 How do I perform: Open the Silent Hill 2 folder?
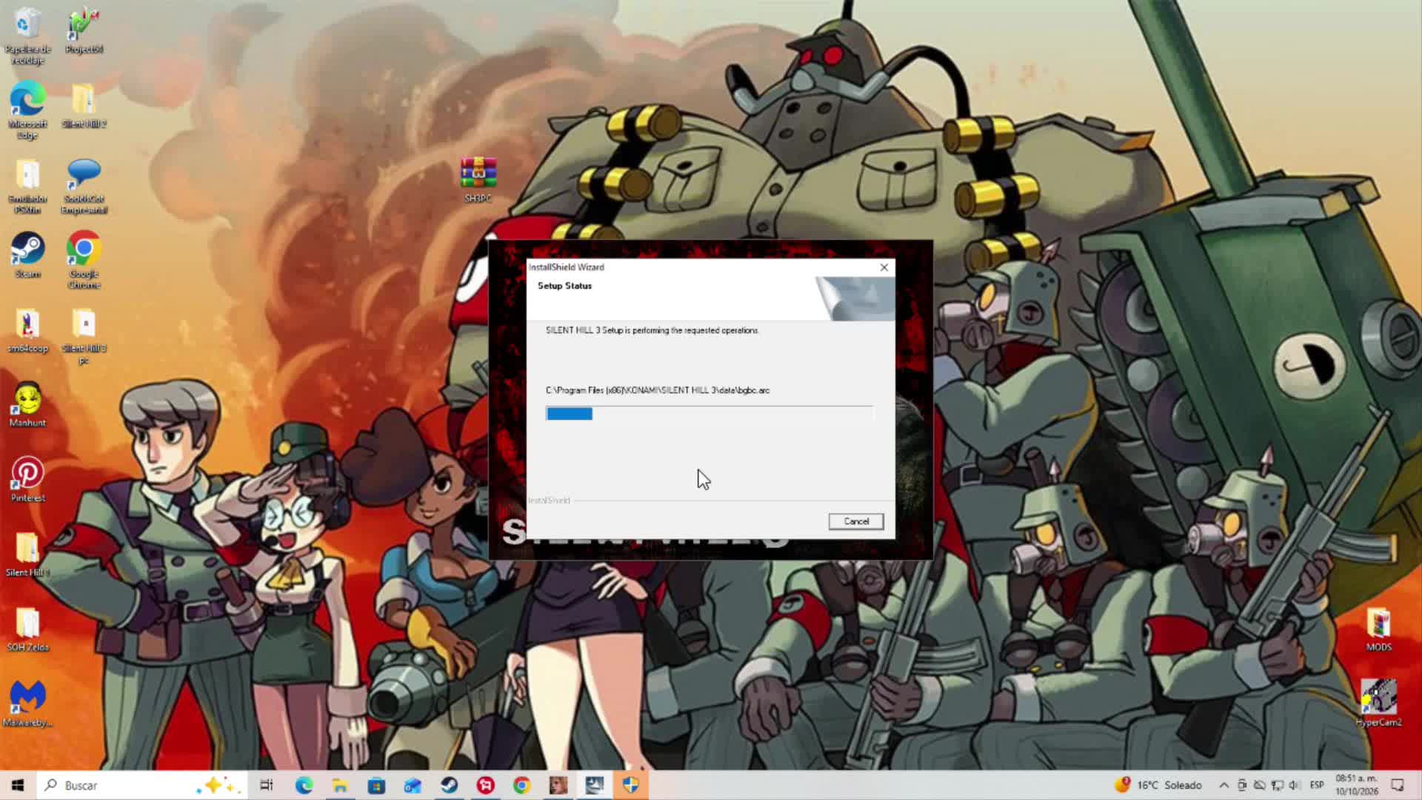[x=84, y=106]
